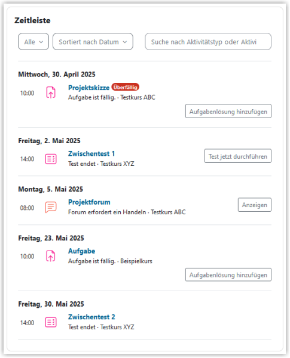Open the Zwischentest 2 link
290x358 pixels.
coord(91,317)
